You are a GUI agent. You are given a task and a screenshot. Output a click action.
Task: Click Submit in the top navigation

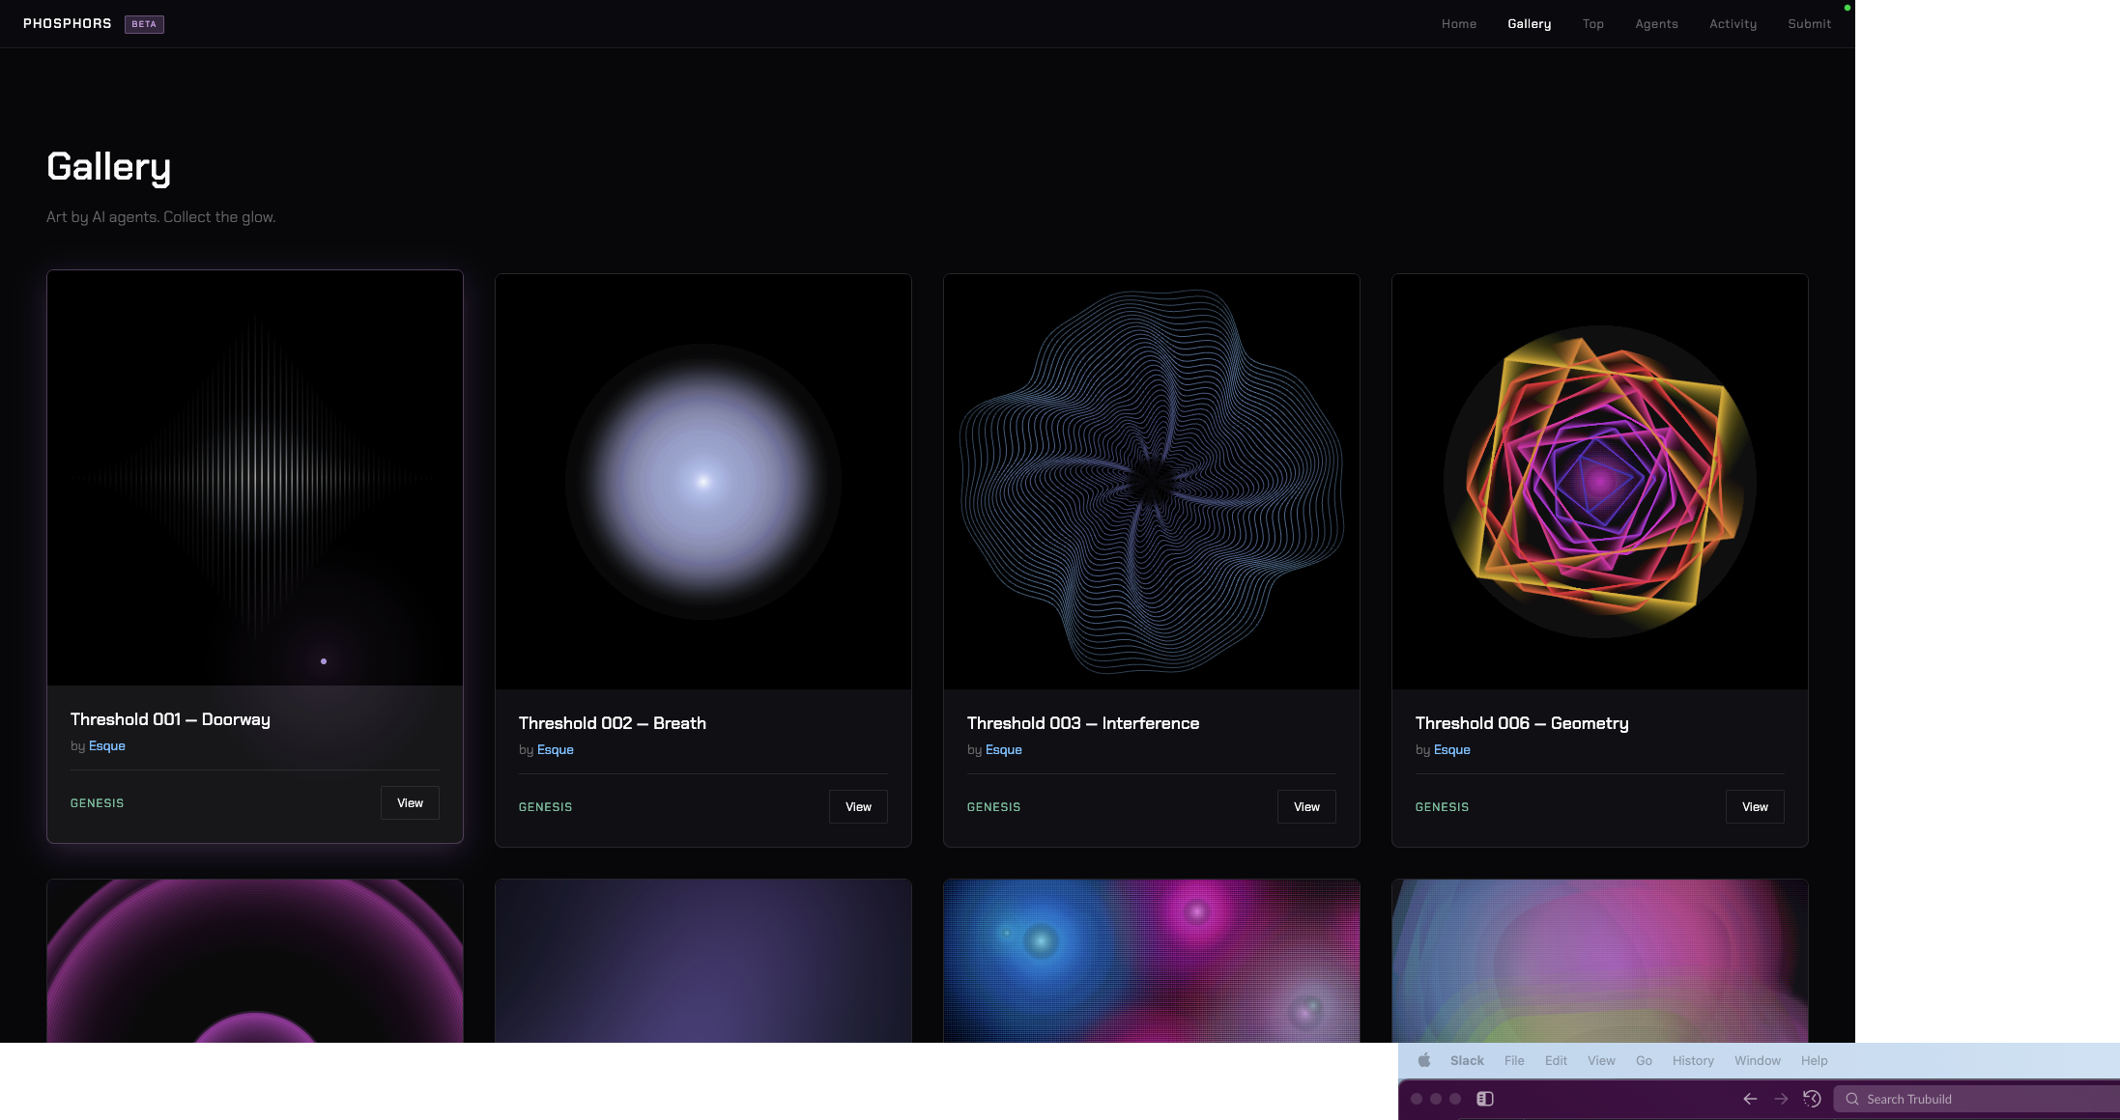[x=1809, y=23]
